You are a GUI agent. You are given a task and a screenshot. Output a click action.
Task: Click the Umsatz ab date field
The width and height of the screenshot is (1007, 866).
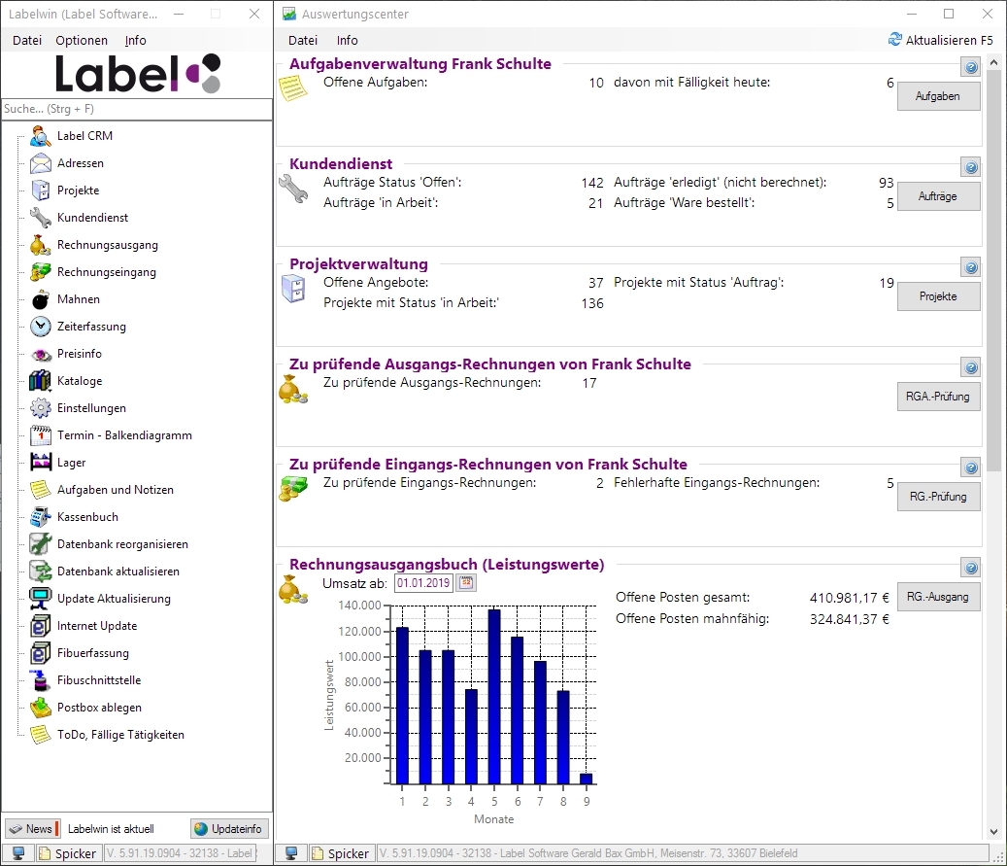[423, 583]
